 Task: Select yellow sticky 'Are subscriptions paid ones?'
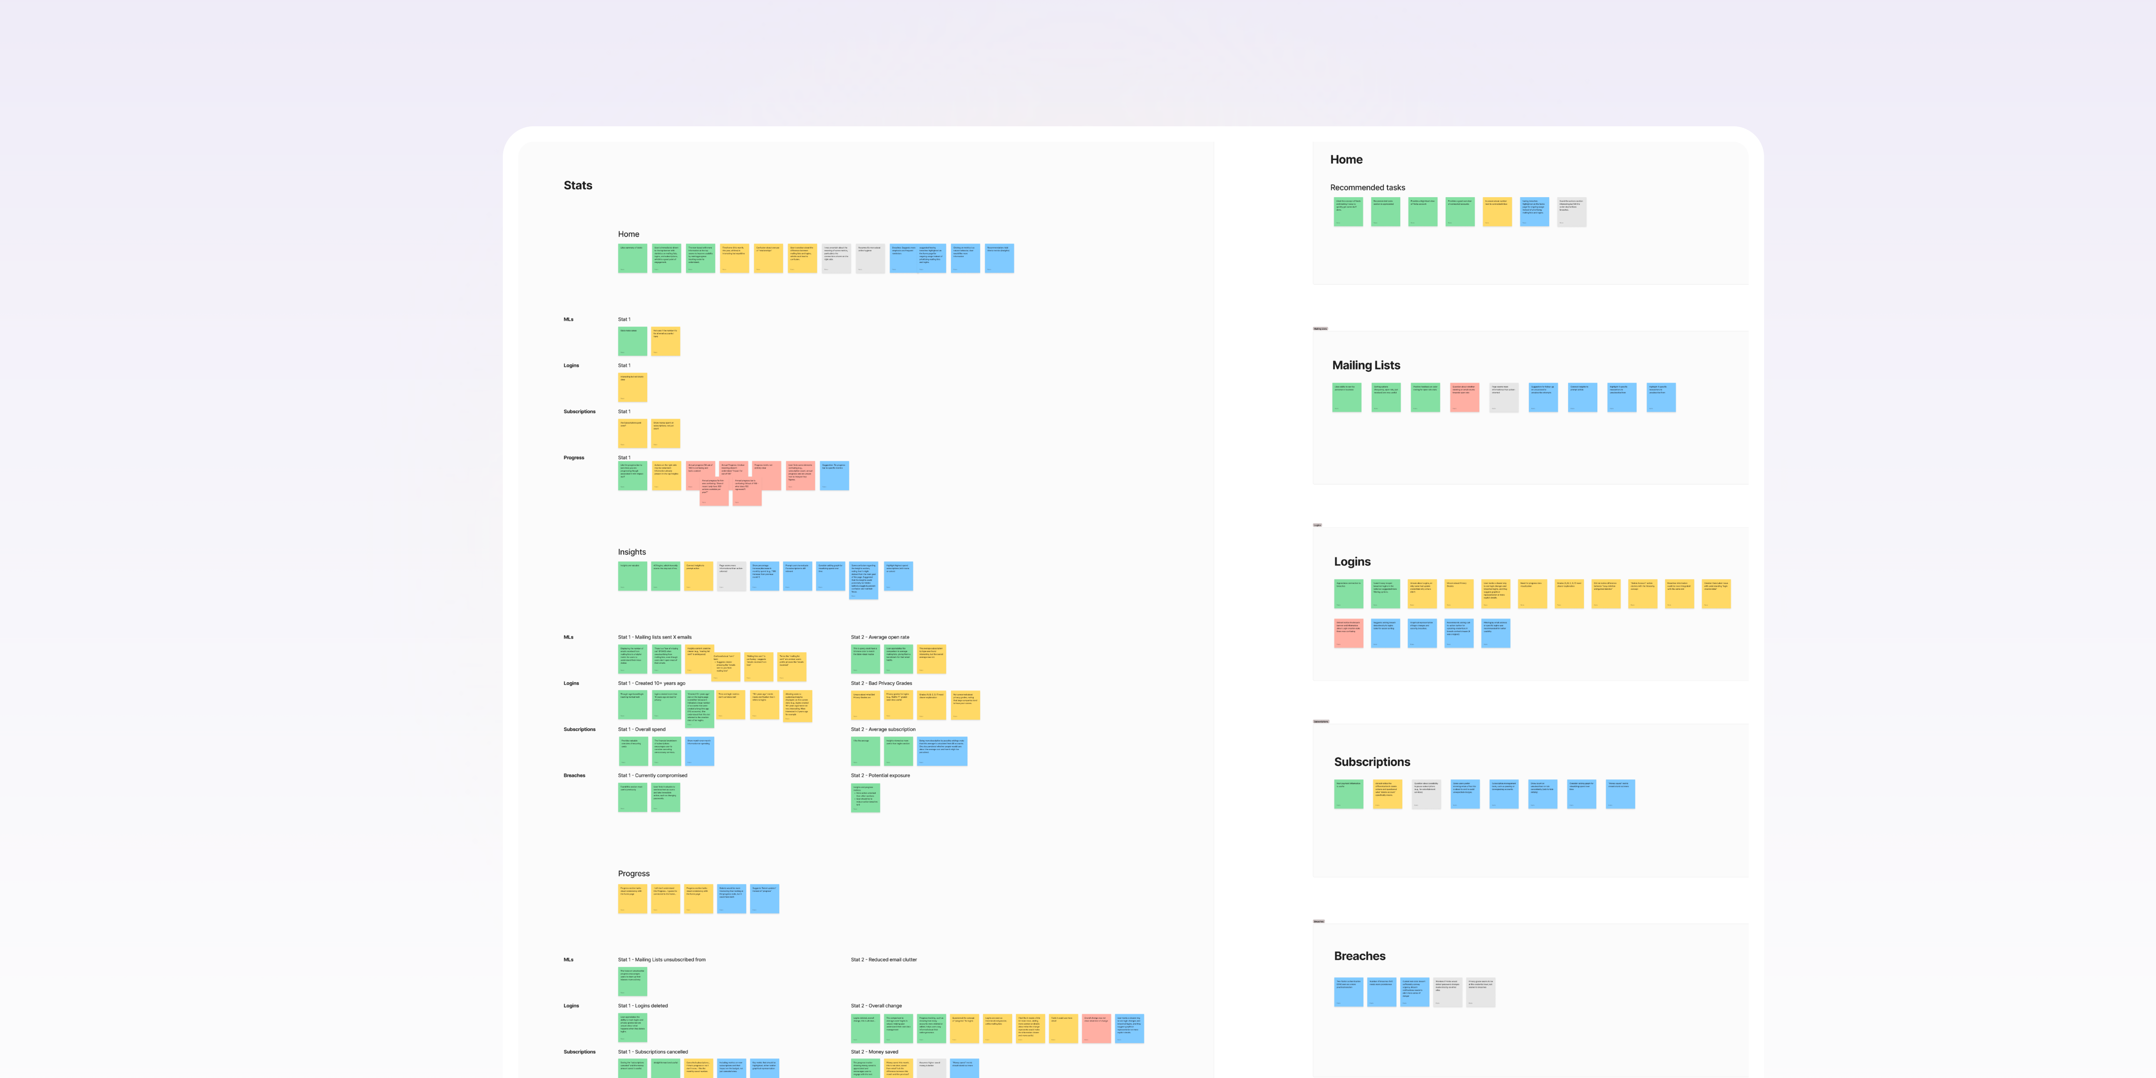pos(633,434)
